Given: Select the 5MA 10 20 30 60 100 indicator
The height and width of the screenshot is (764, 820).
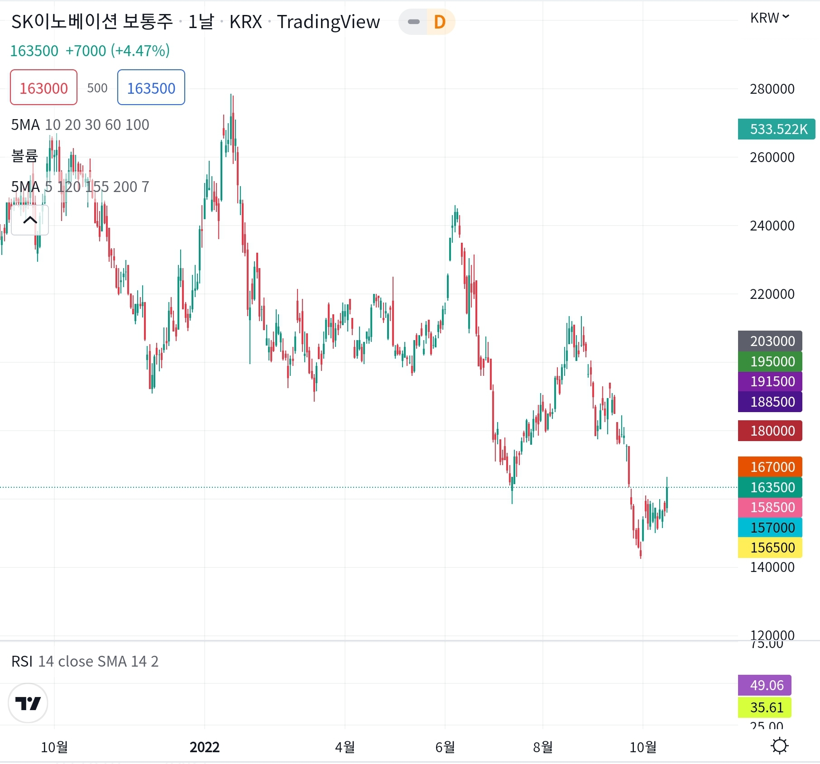Looking at the screenshot, I should click(80, 125).
